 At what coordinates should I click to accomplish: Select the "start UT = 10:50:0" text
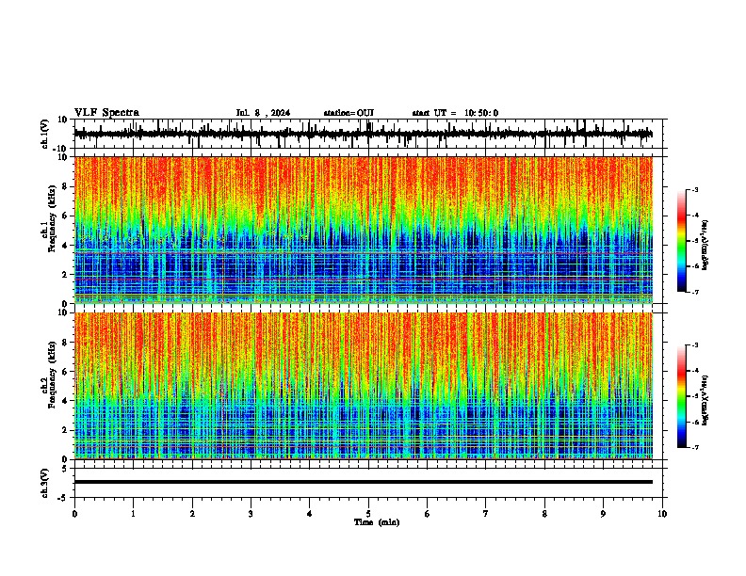(x=455, y=113)
